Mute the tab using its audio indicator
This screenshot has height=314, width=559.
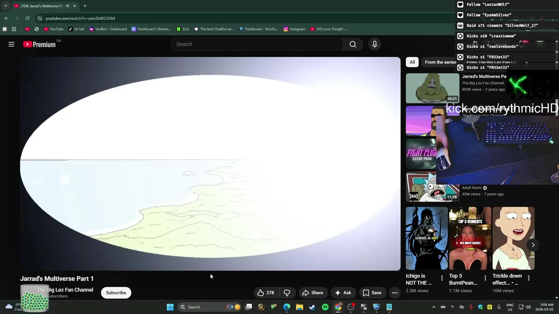(x=67, y=6)
